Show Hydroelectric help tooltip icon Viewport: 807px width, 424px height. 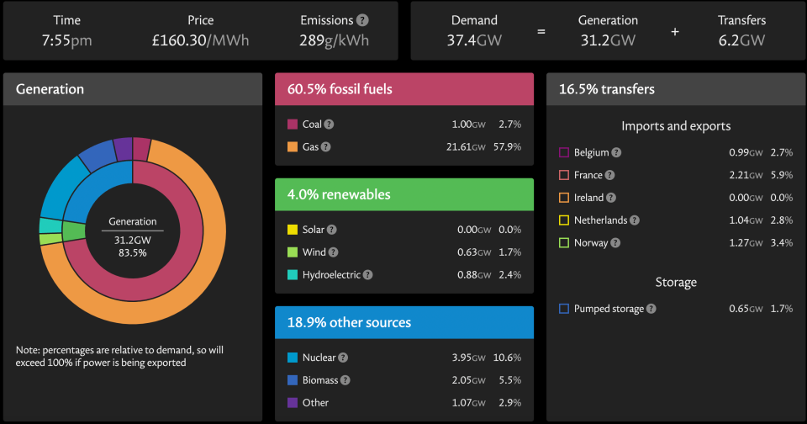[367, 274]
